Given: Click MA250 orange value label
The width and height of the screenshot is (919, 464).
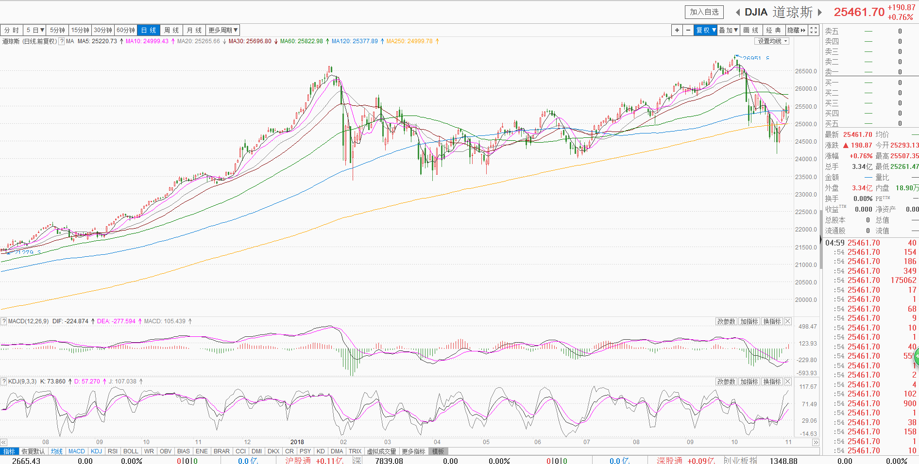Looking at the screenshot, I should [x=409, y=41].
